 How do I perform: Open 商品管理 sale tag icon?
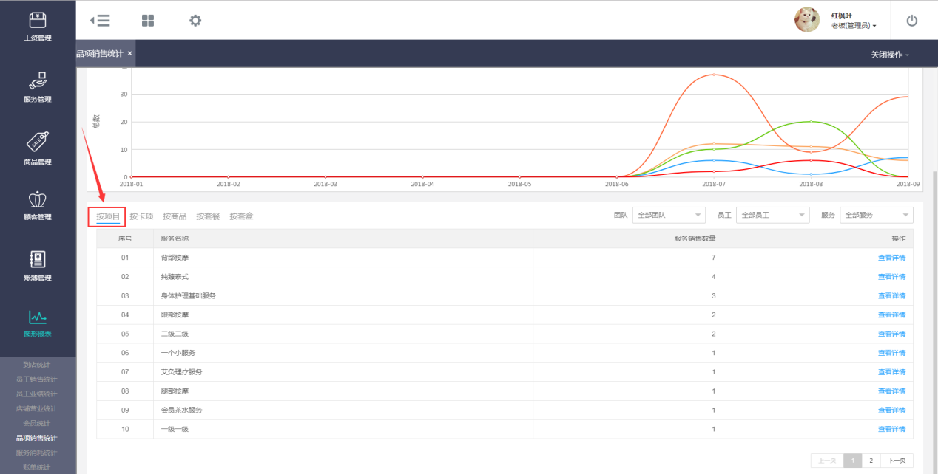coord(38,141)
